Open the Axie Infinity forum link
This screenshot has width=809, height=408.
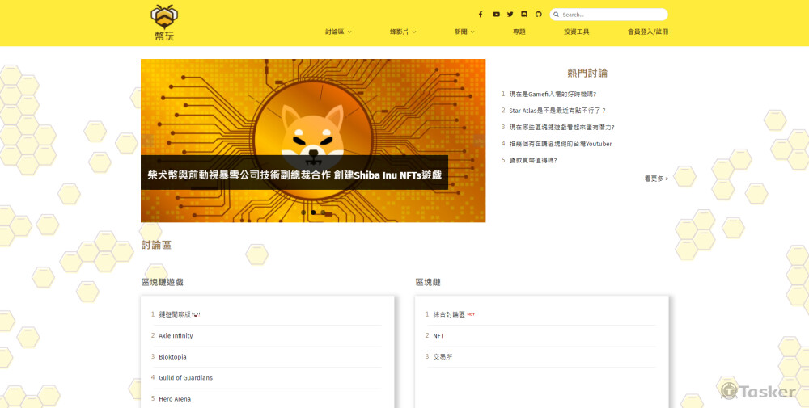(176, 336)
